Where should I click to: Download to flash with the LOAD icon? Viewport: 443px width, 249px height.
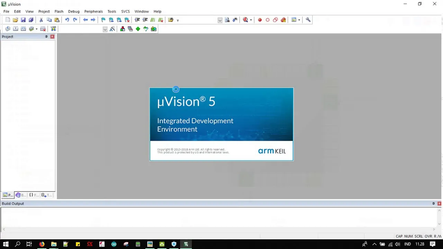[x=53, y=29]
